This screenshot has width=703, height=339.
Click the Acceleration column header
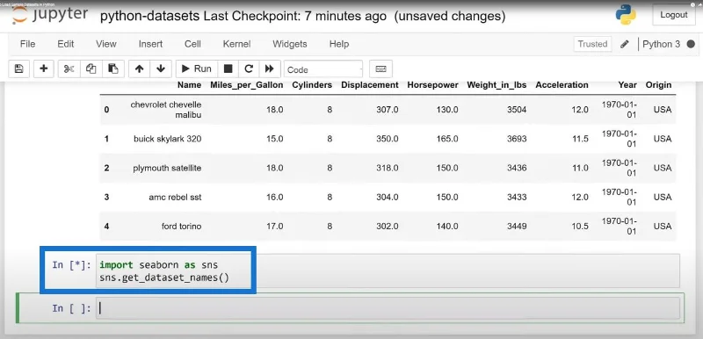coord(562,84)
